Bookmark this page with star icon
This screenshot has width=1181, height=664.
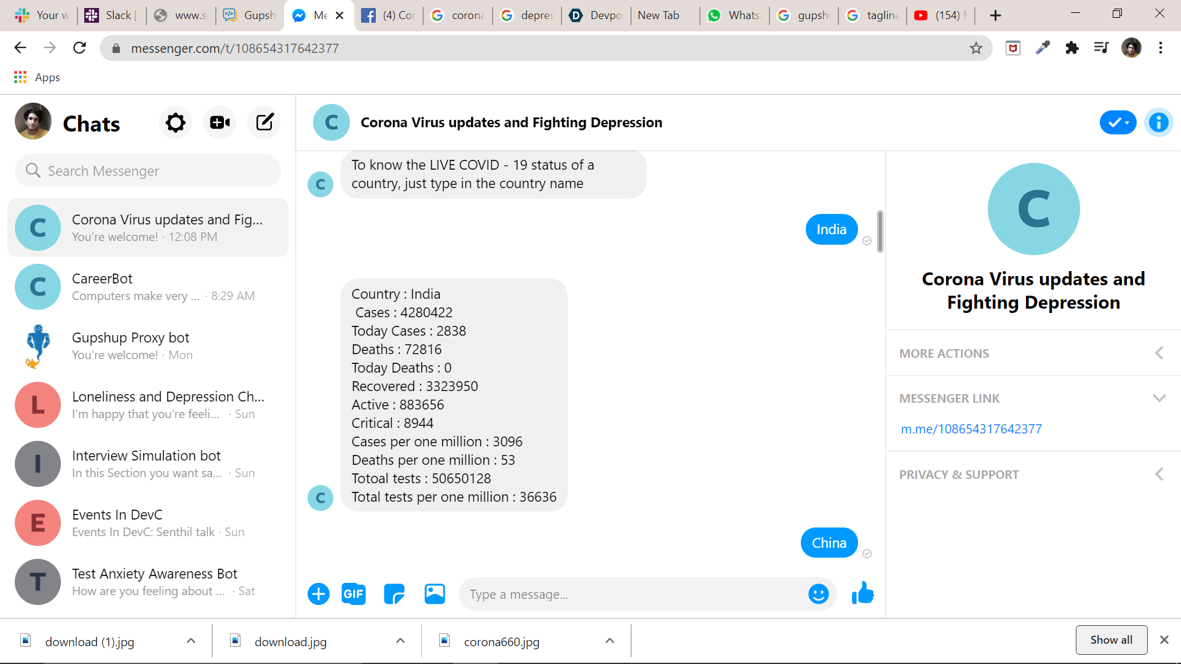(976, 49)
